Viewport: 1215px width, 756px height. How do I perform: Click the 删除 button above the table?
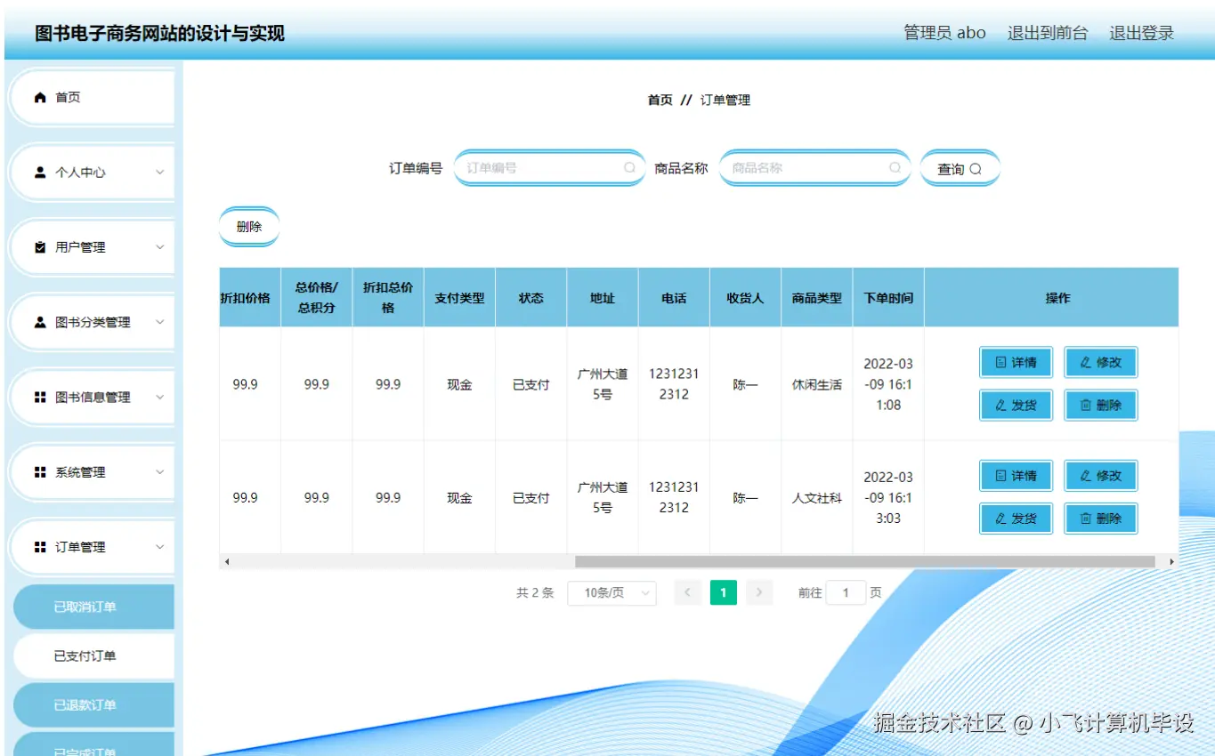(249, 227)
